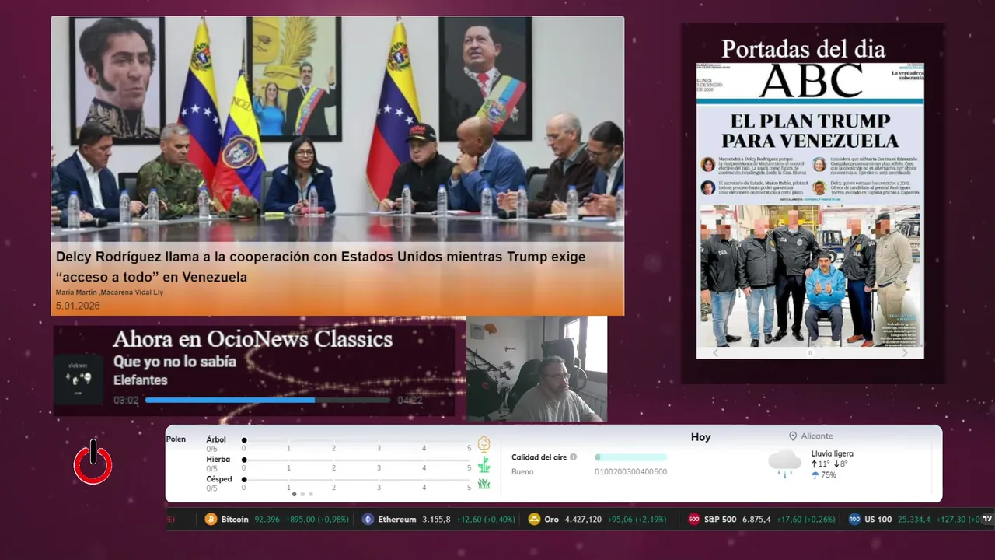
Task: Click the Bitcoin coin icon in ticker
Action: point(211,519)
